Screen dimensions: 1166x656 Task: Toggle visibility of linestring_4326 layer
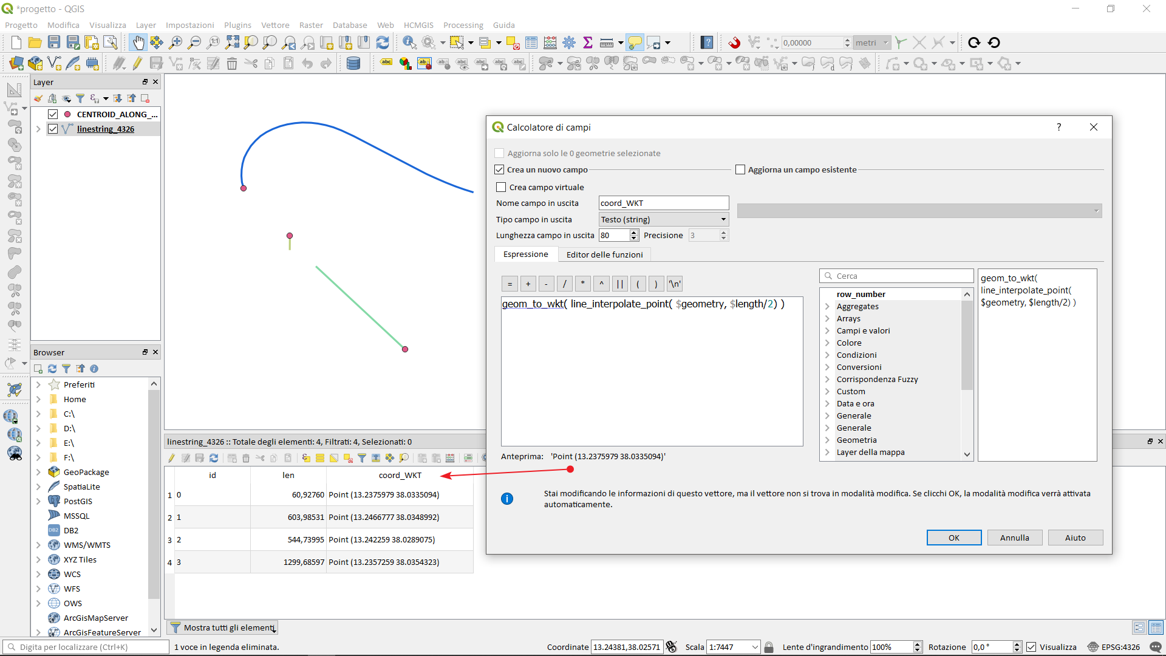(53, 129)
